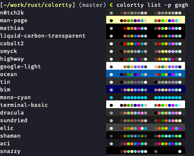The height and width of the screenshot is (156, 194).
Task: Click the dark foreground dot in google-light row
Action: (111, 67)
